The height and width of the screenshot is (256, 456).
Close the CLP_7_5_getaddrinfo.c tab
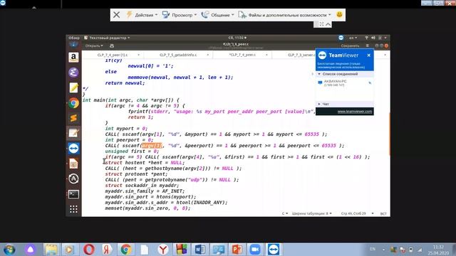[207, 55]
